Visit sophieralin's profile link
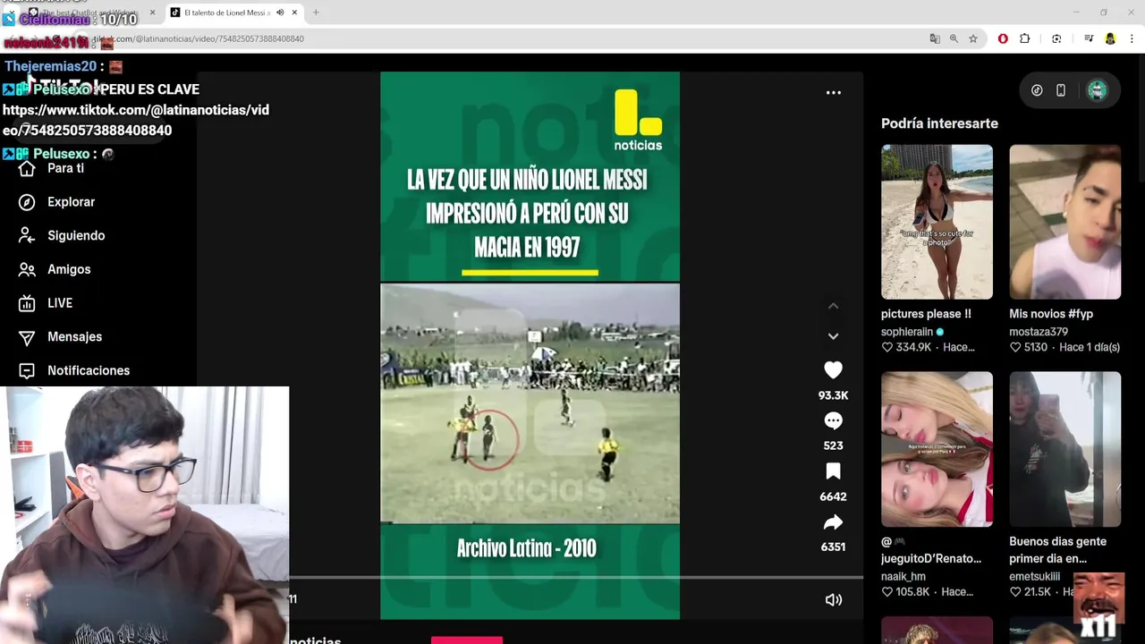The width and height of the screenshot is (1145, 644). (x=906, y=332)
